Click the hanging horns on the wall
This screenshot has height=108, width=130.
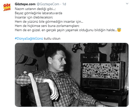point(26,60)
